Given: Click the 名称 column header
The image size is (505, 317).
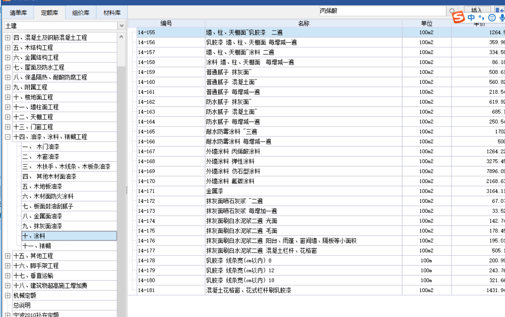Looking at the screenshot, I should click(304, 23).
